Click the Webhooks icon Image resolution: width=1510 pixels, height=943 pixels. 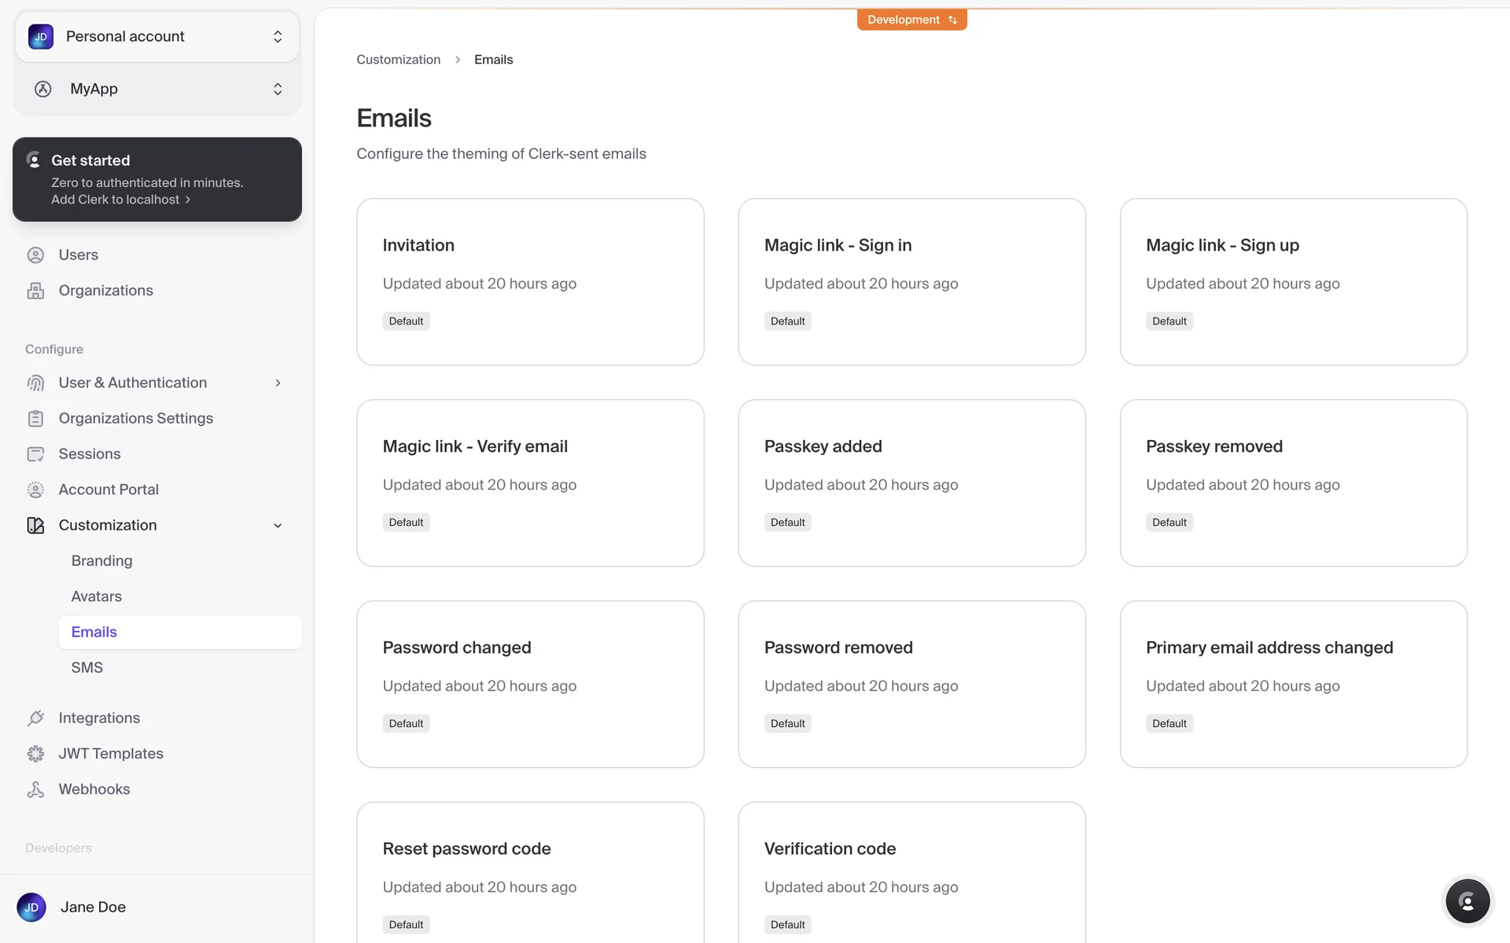pos(35,789)
